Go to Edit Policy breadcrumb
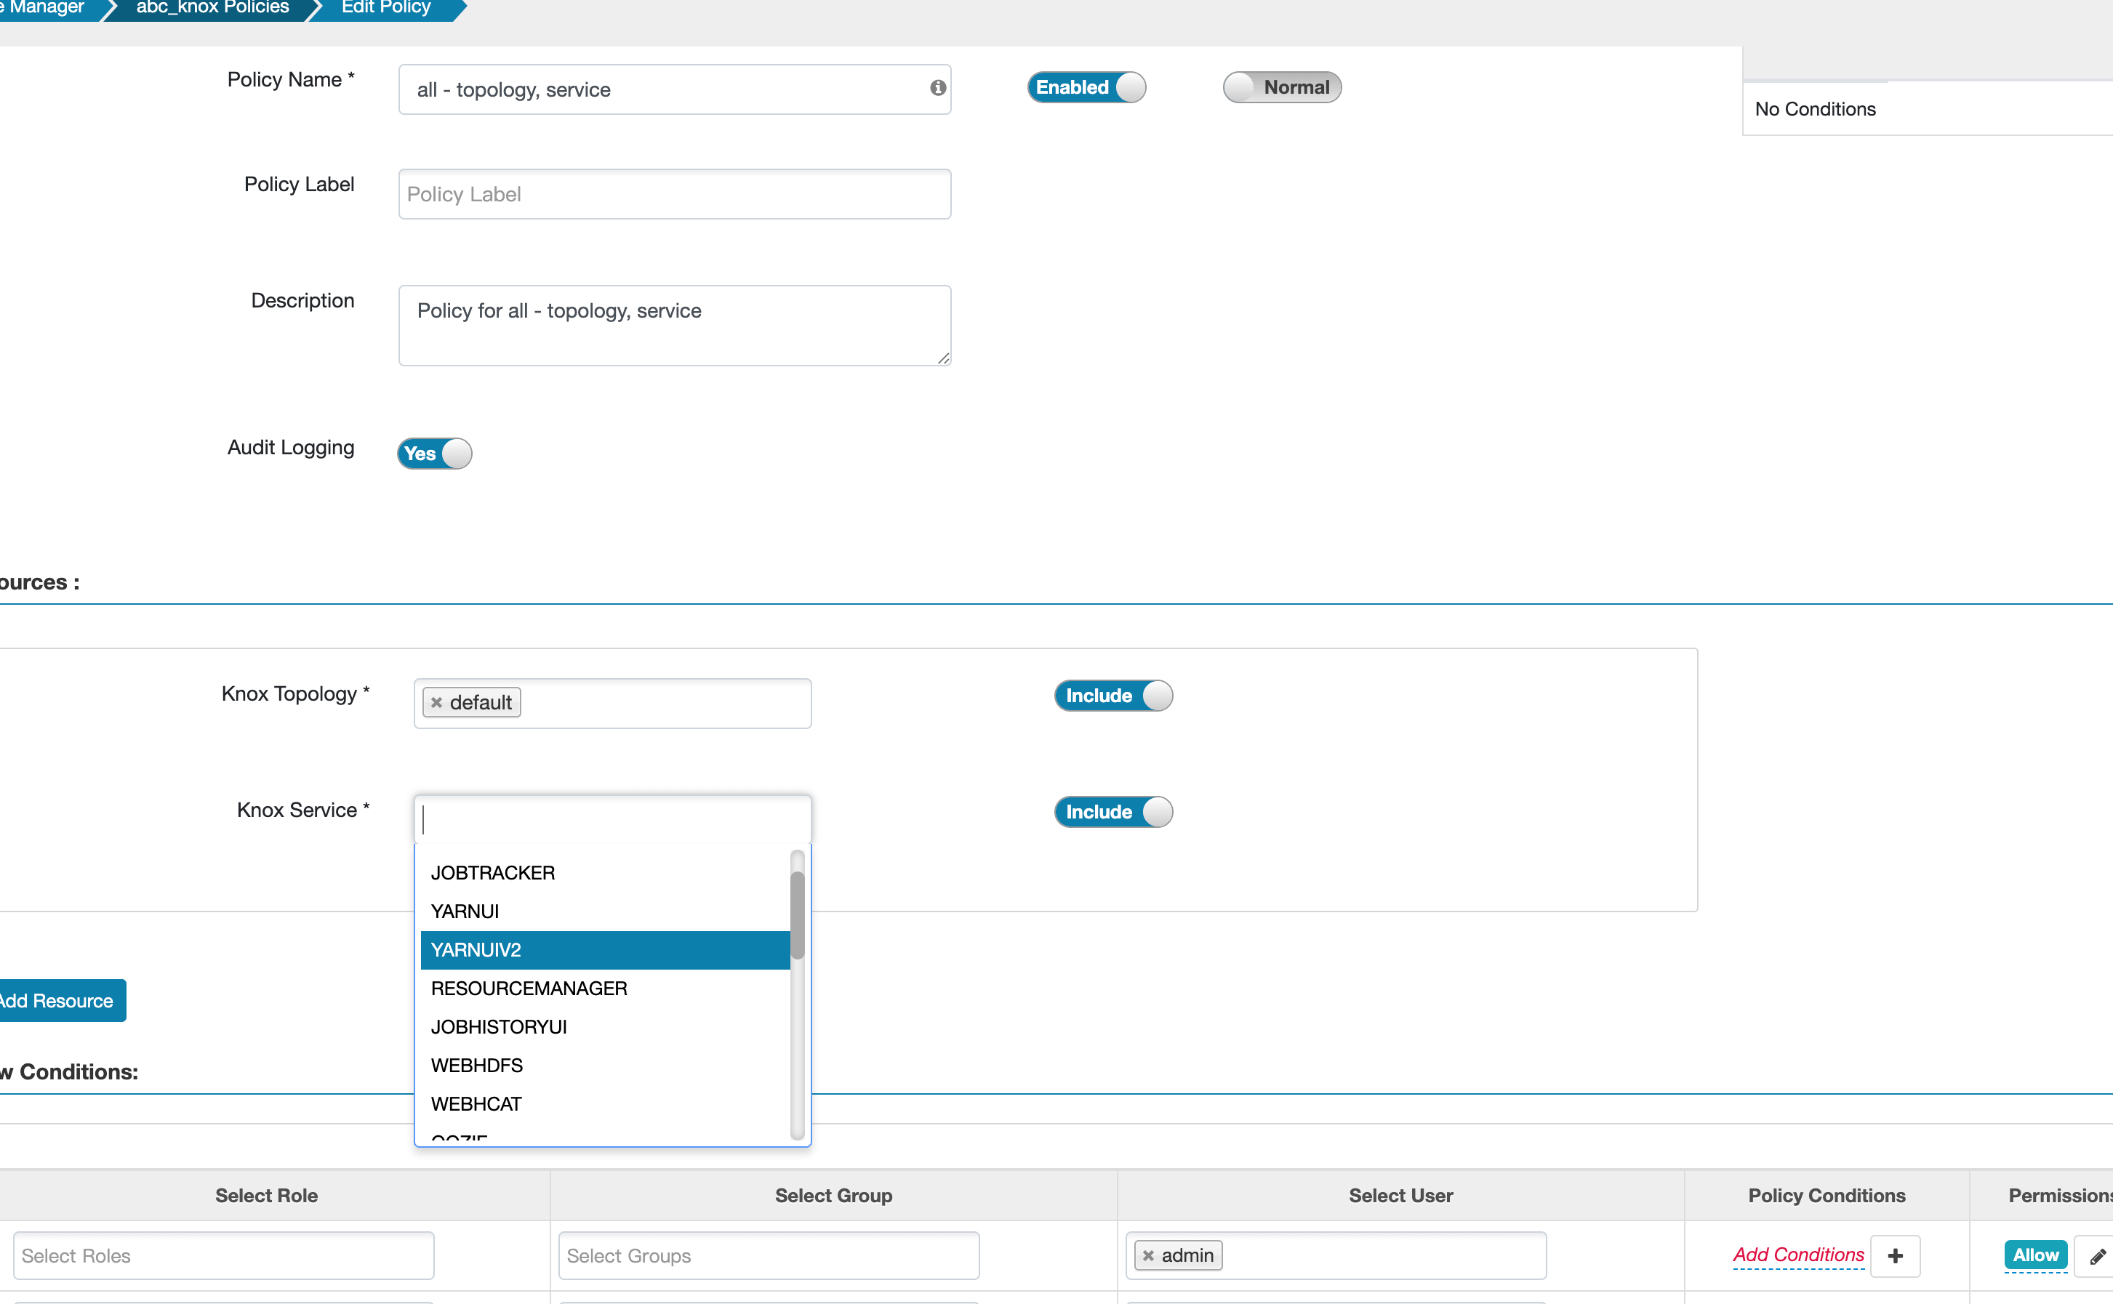2113x1304 pixels. click(x=385, y=8)
